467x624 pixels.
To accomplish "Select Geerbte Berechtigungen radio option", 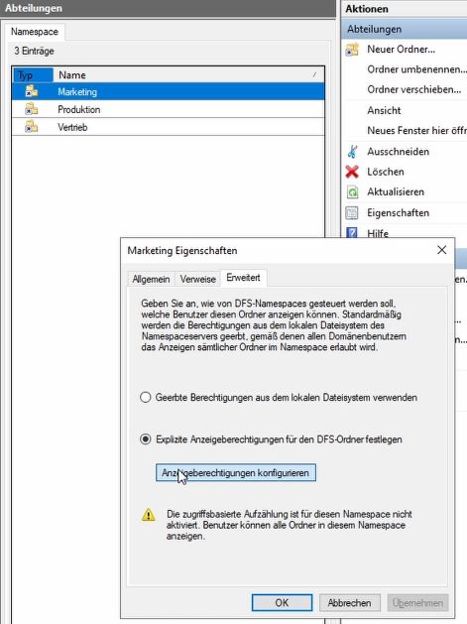I will click(146, 397).
